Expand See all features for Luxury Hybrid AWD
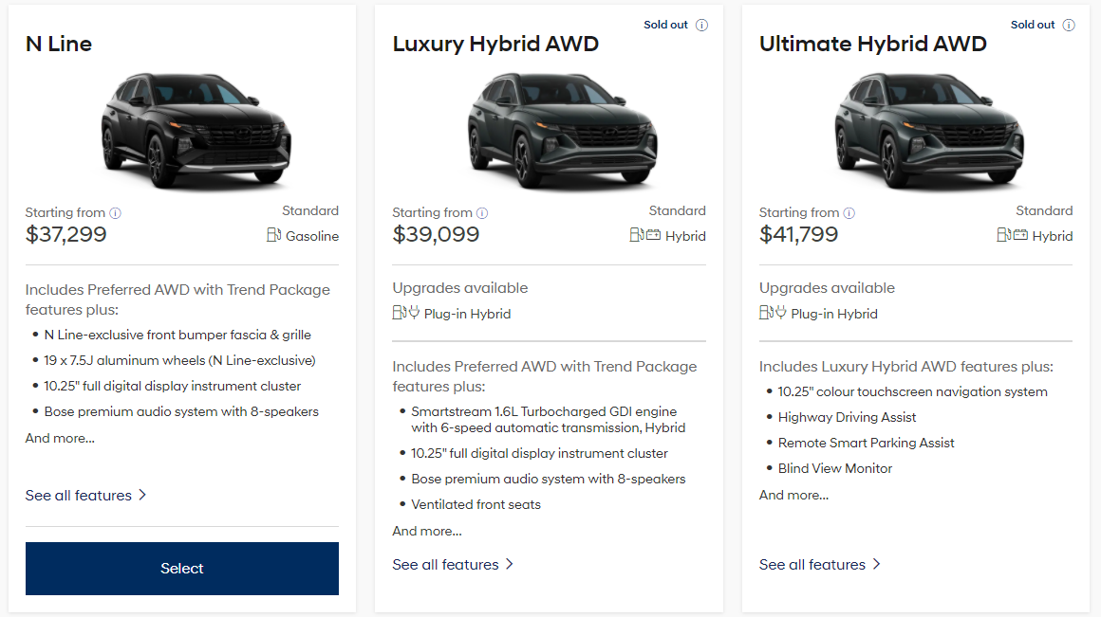 click(453, 564)
